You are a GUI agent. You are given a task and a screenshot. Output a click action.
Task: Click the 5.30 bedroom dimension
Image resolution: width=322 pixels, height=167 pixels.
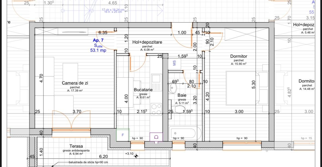(253, 84)
